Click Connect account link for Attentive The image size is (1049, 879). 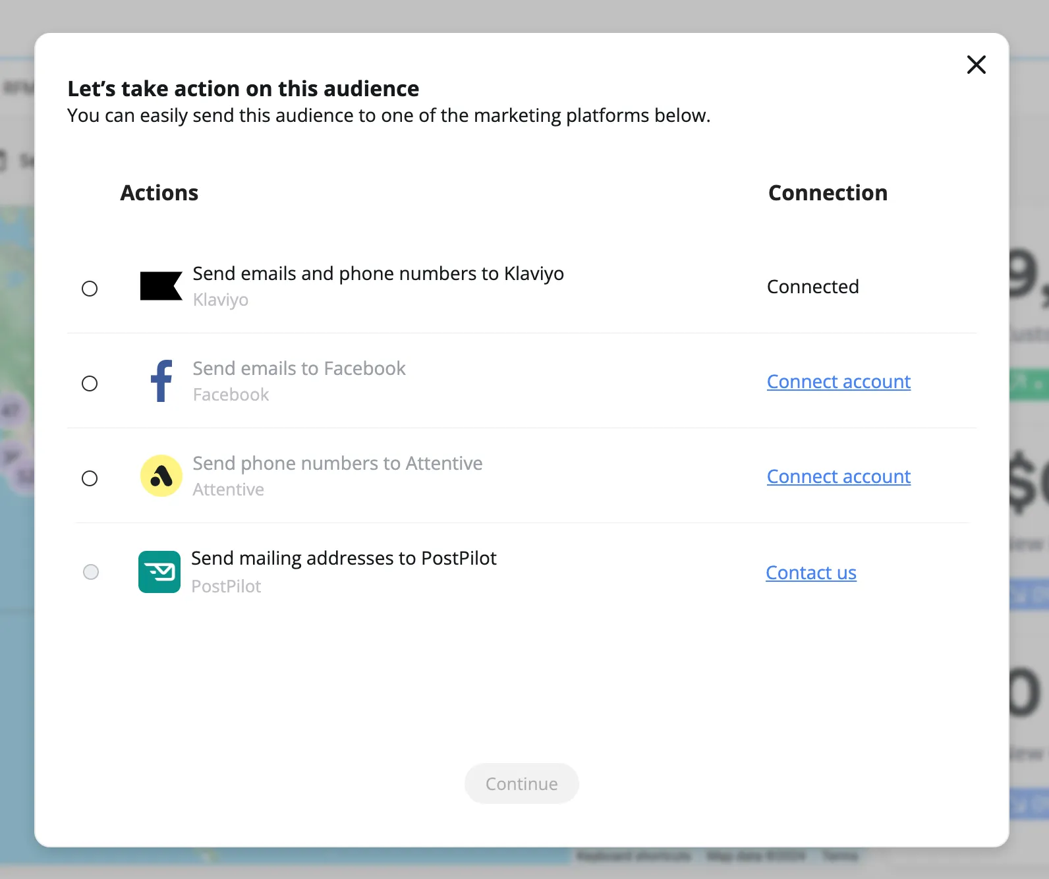(x=839, y=476)
